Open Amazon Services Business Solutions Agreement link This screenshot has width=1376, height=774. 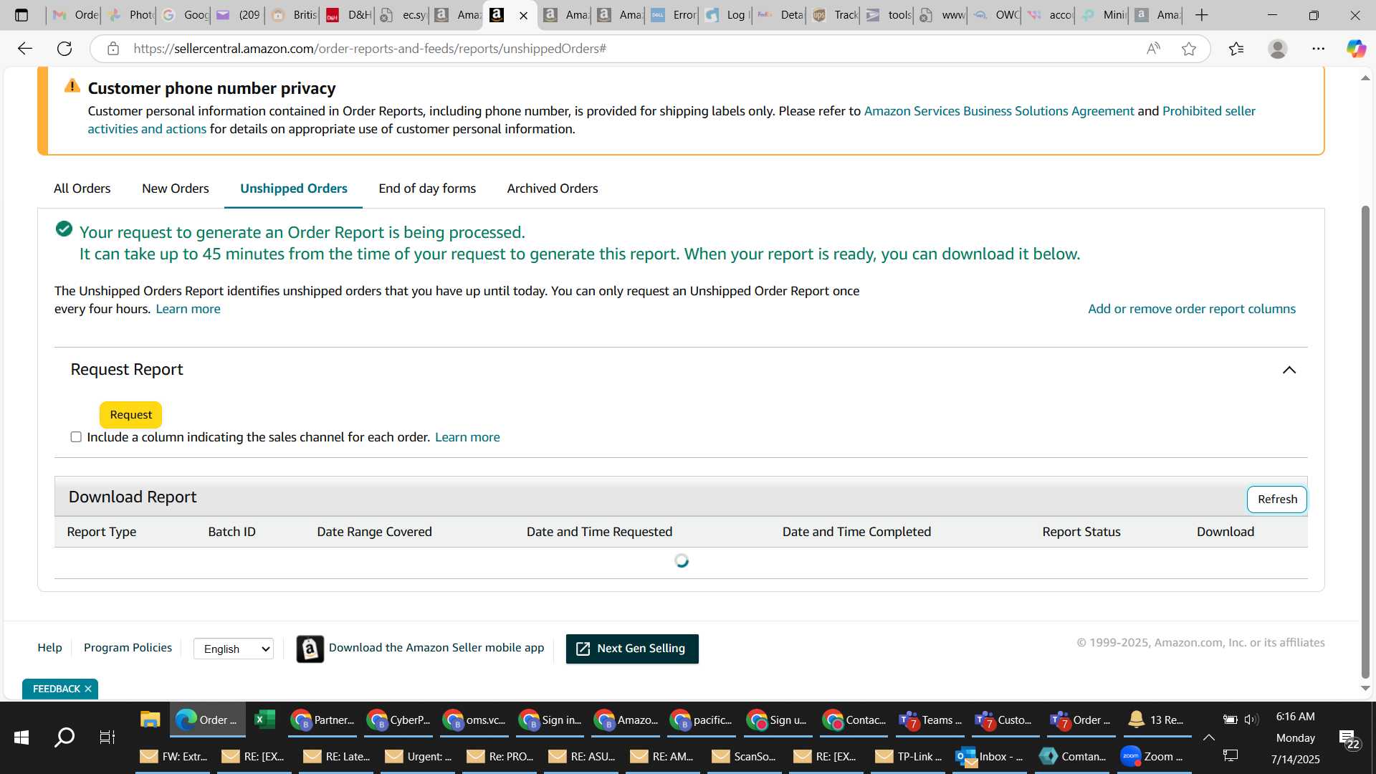click(999, 111)
